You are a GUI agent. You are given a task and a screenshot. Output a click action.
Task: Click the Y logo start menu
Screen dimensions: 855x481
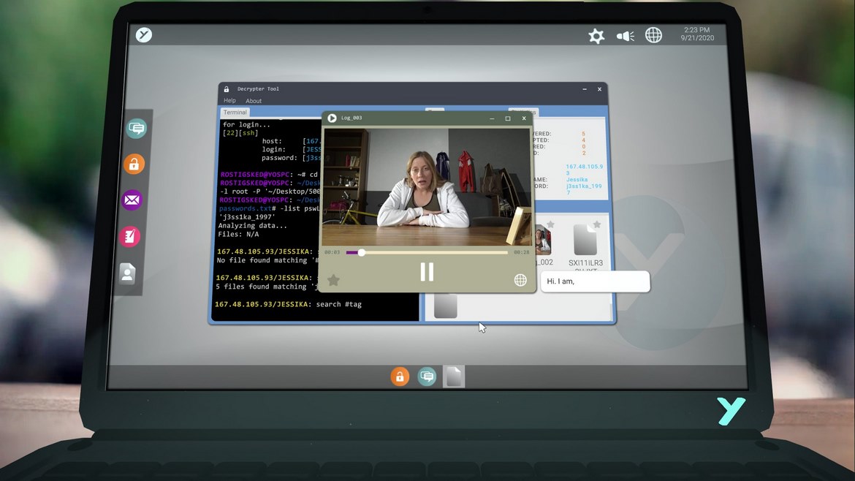144,34
